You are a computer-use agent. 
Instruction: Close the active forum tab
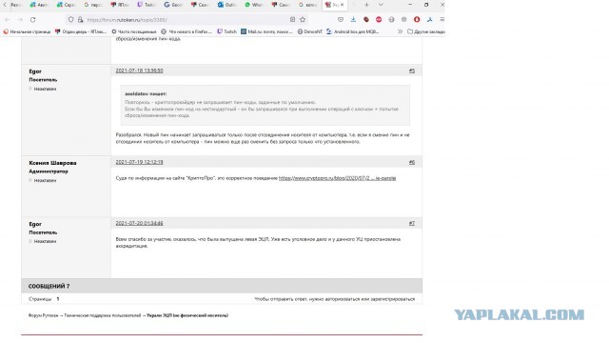(342, 5)
